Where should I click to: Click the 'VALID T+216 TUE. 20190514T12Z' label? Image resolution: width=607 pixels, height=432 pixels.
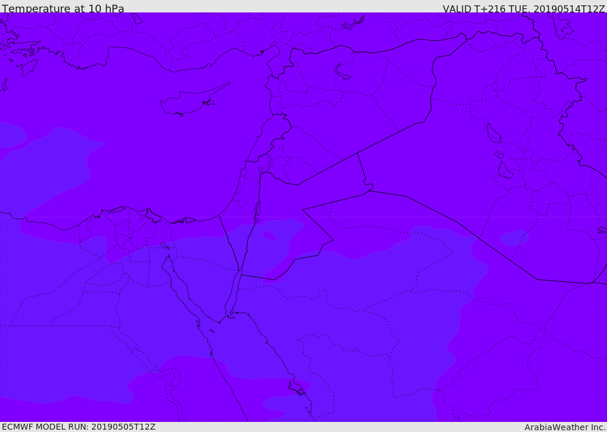524,9
